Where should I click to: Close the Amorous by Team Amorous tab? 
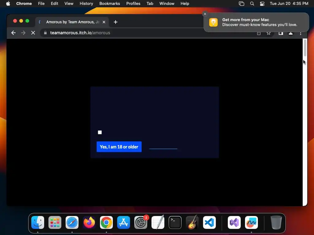[104, 22]
